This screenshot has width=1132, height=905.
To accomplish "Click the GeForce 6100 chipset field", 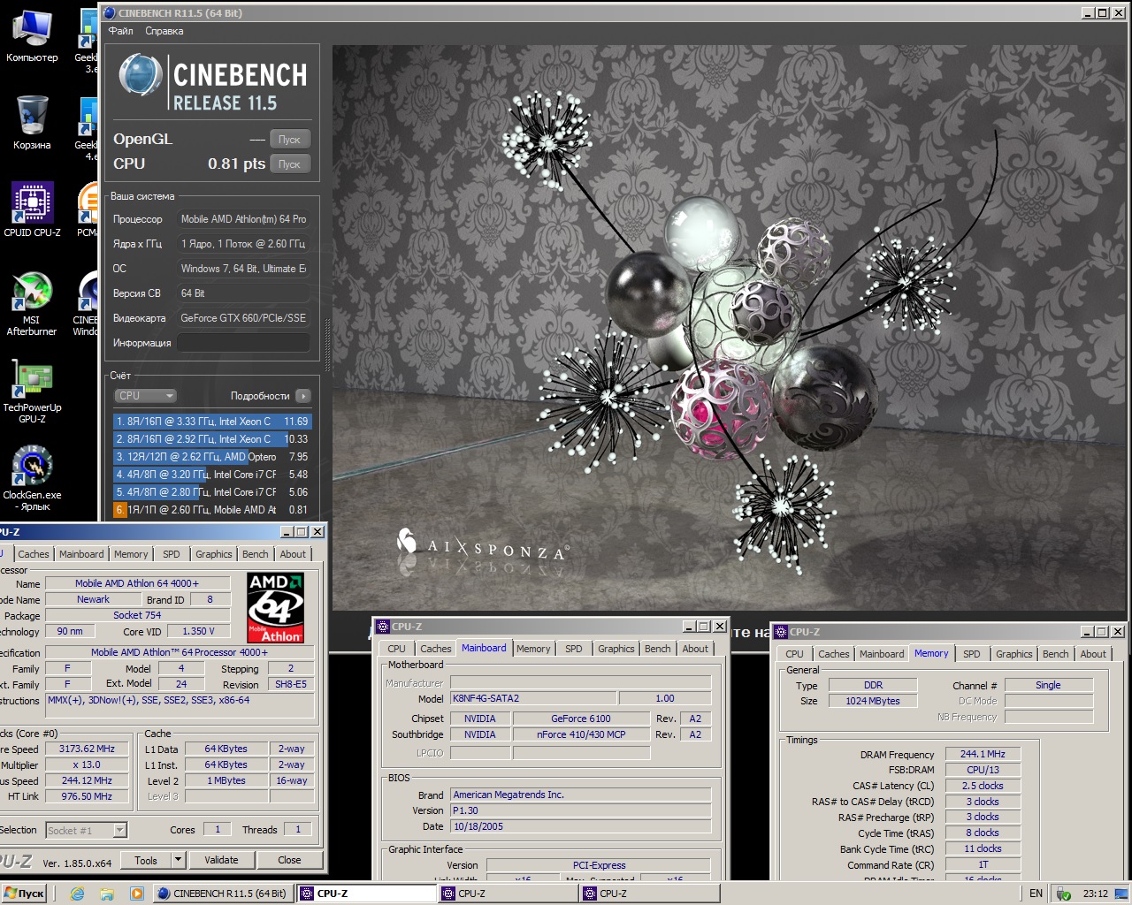I will [581, 719].
